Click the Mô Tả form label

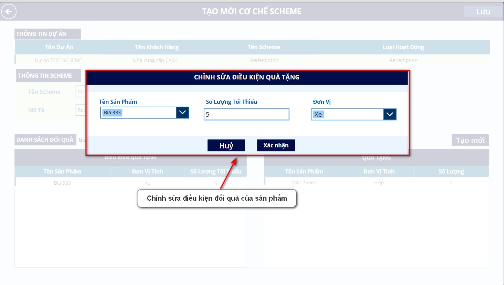pyautogui.click(x=36, y=110)
